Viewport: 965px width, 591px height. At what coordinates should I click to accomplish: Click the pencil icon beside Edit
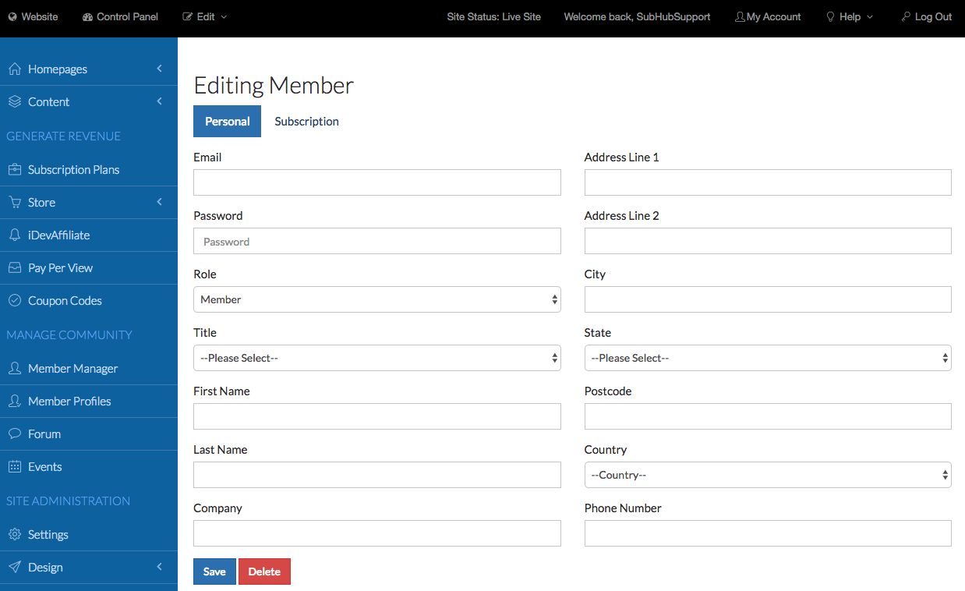tap(187, 16)
